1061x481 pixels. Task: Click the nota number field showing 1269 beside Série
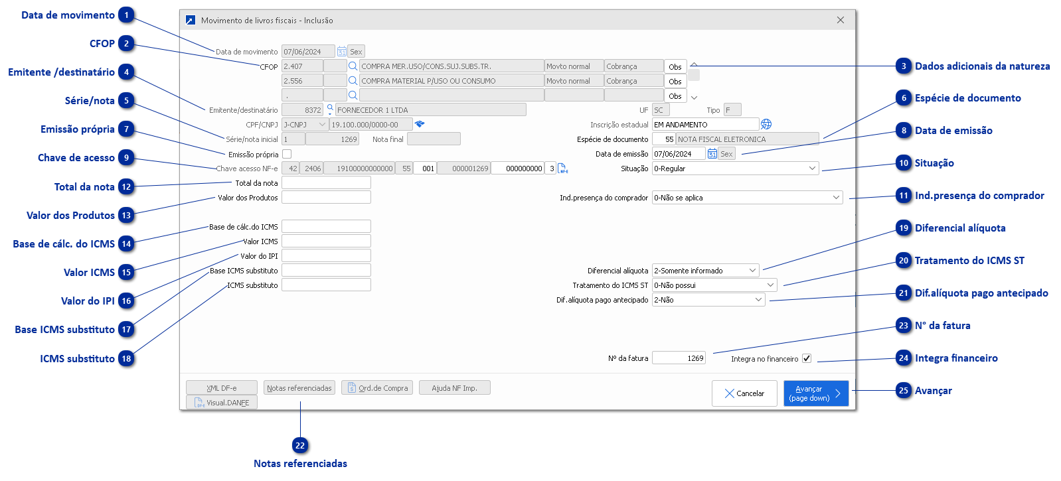click(x=333, y=139)
